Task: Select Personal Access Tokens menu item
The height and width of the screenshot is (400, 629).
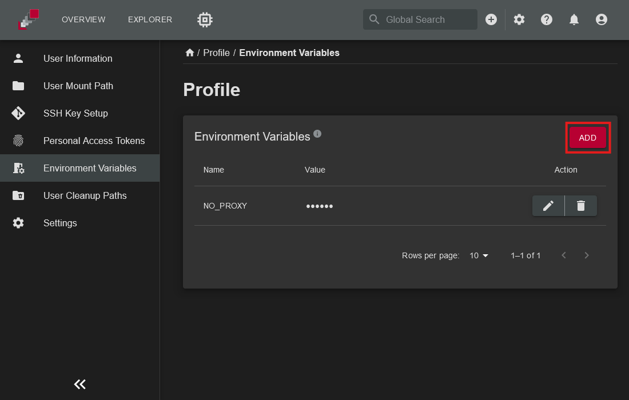Action: (x=80, y=141)
